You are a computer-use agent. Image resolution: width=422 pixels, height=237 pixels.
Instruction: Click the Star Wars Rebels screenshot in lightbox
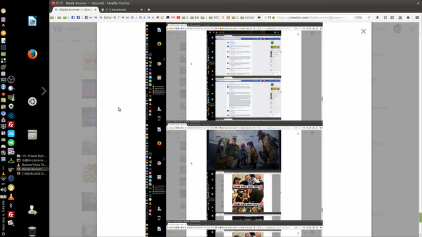tap(244, 151)
